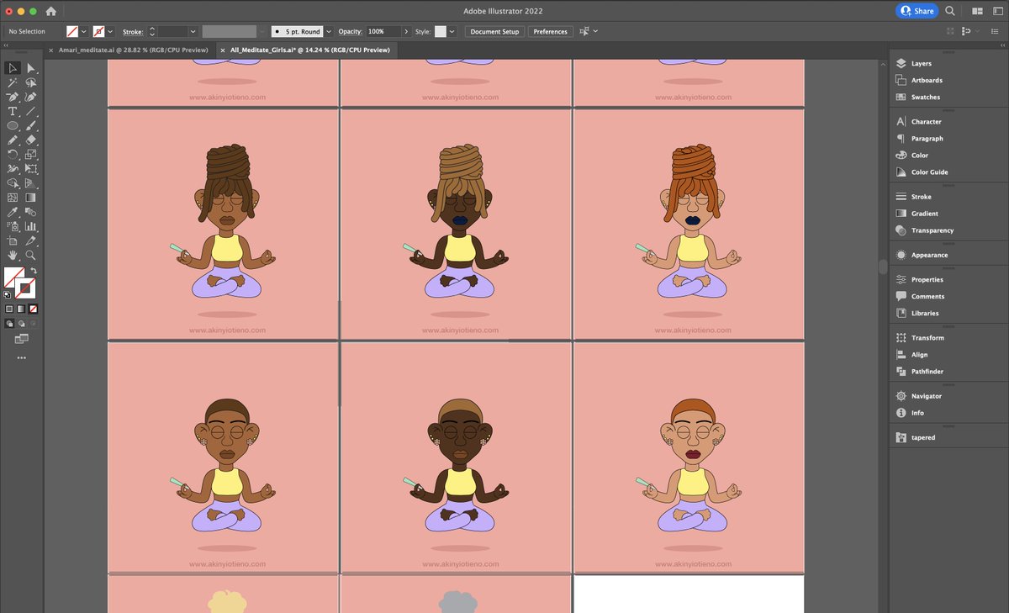Switch to All_Meditate_Girls.ai tab
Image resolution: width=1009 pixels, height=613 pixels.
[x=309, y=50]
